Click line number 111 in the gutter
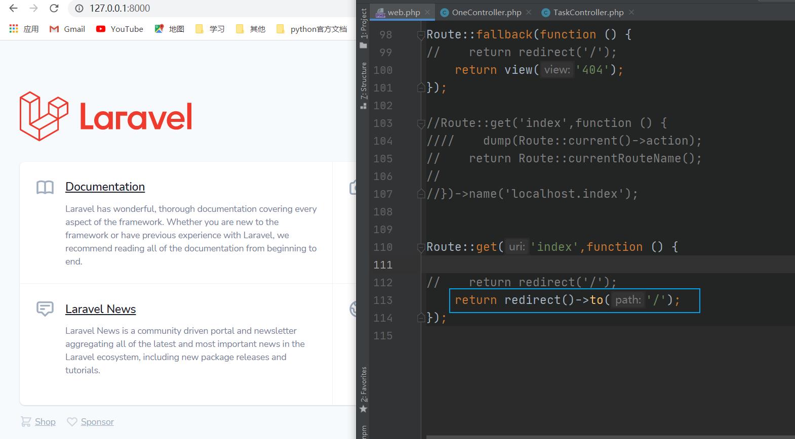The image size is (795, 439). pos(383,265)
